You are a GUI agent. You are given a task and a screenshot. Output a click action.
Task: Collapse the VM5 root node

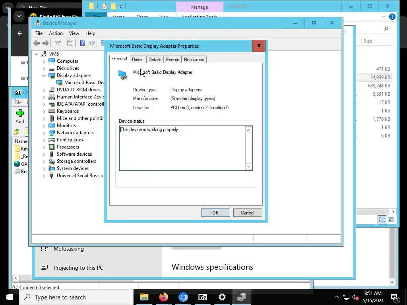(x=37, y=54)
